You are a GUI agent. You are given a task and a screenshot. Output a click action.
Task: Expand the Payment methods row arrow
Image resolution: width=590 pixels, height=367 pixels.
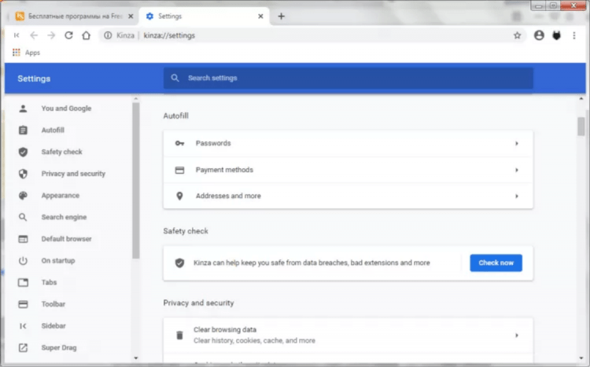click(x=517, y=170)
